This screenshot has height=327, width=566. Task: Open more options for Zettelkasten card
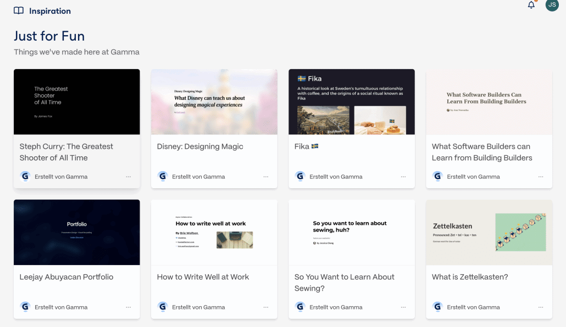(x=541, y=307)
